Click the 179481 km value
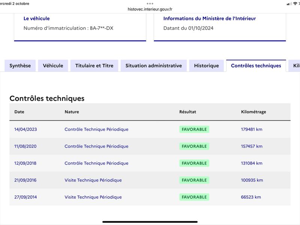 pyautogui.click(x=252, y=129)
